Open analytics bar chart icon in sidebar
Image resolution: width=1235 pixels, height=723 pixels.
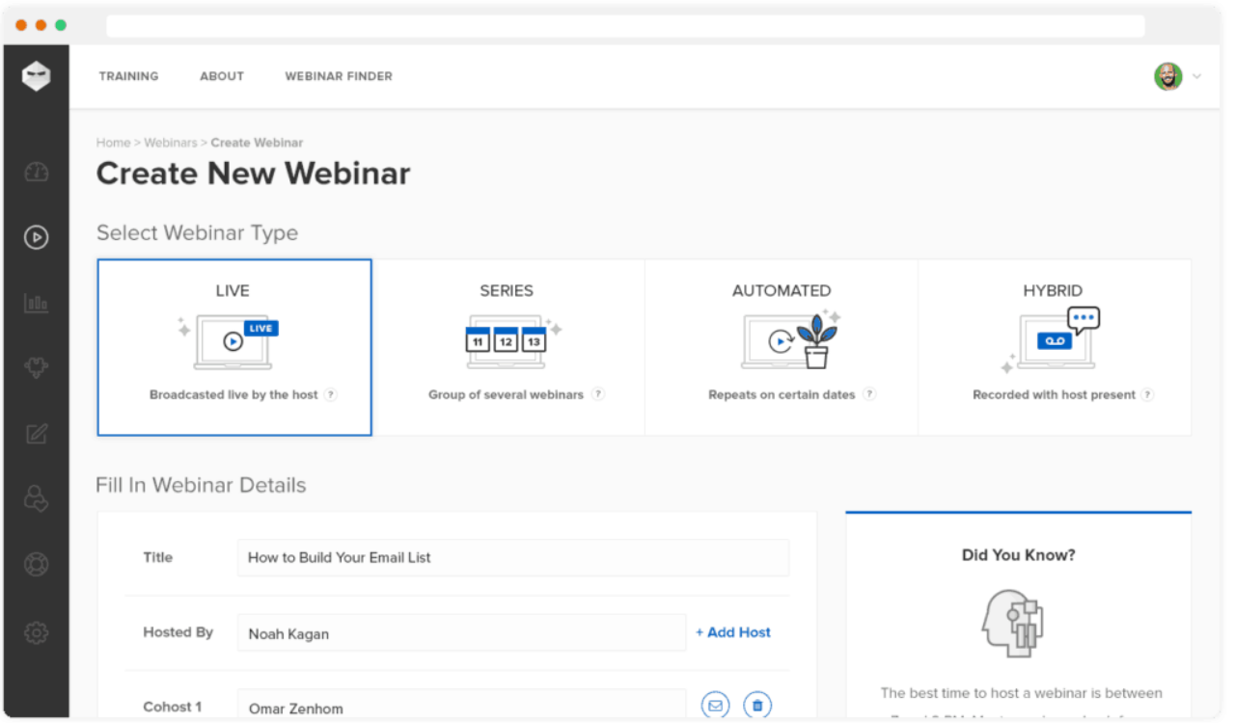[36, 303]
